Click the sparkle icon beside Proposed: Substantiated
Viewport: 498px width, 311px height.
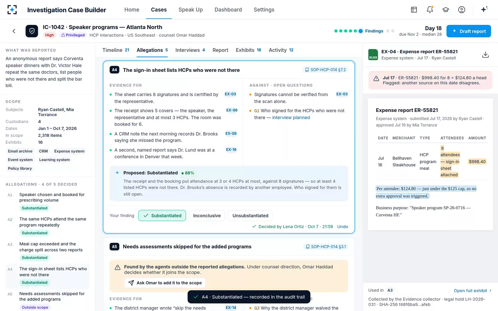click(x=117, y=173)
